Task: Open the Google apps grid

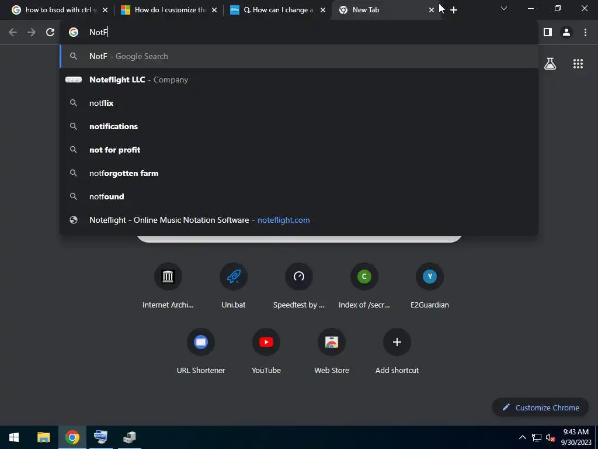Action: click(578, 64)
